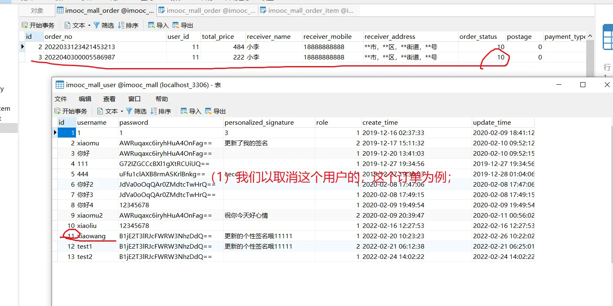Open the 查看 menu
The width and height of the screenshot is (613, 306).
point(109,99)
